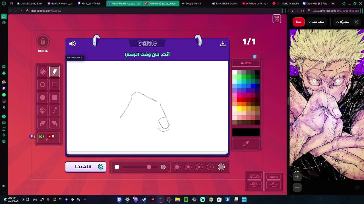Switch to the Ubisoft Spring Sale tab
This screenshot has width=364, height=204.
coord(30,3)
